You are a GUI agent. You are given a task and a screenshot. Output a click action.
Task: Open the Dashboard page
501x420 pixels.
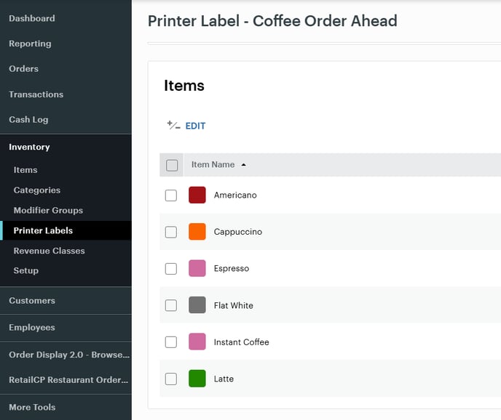pyautogui.click(x=31, y=18)
